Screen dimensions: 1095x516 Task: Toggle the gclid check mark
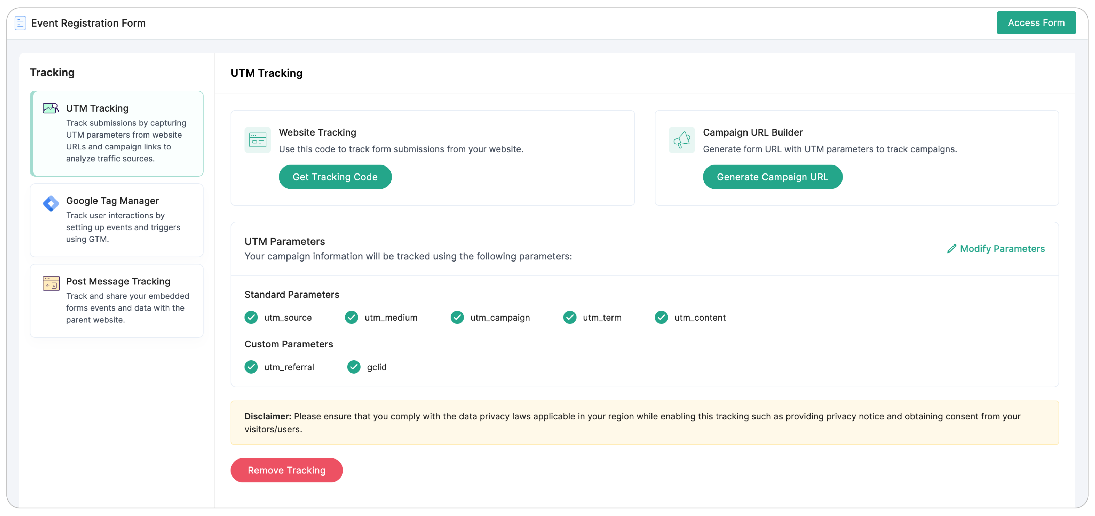[354, 367]
